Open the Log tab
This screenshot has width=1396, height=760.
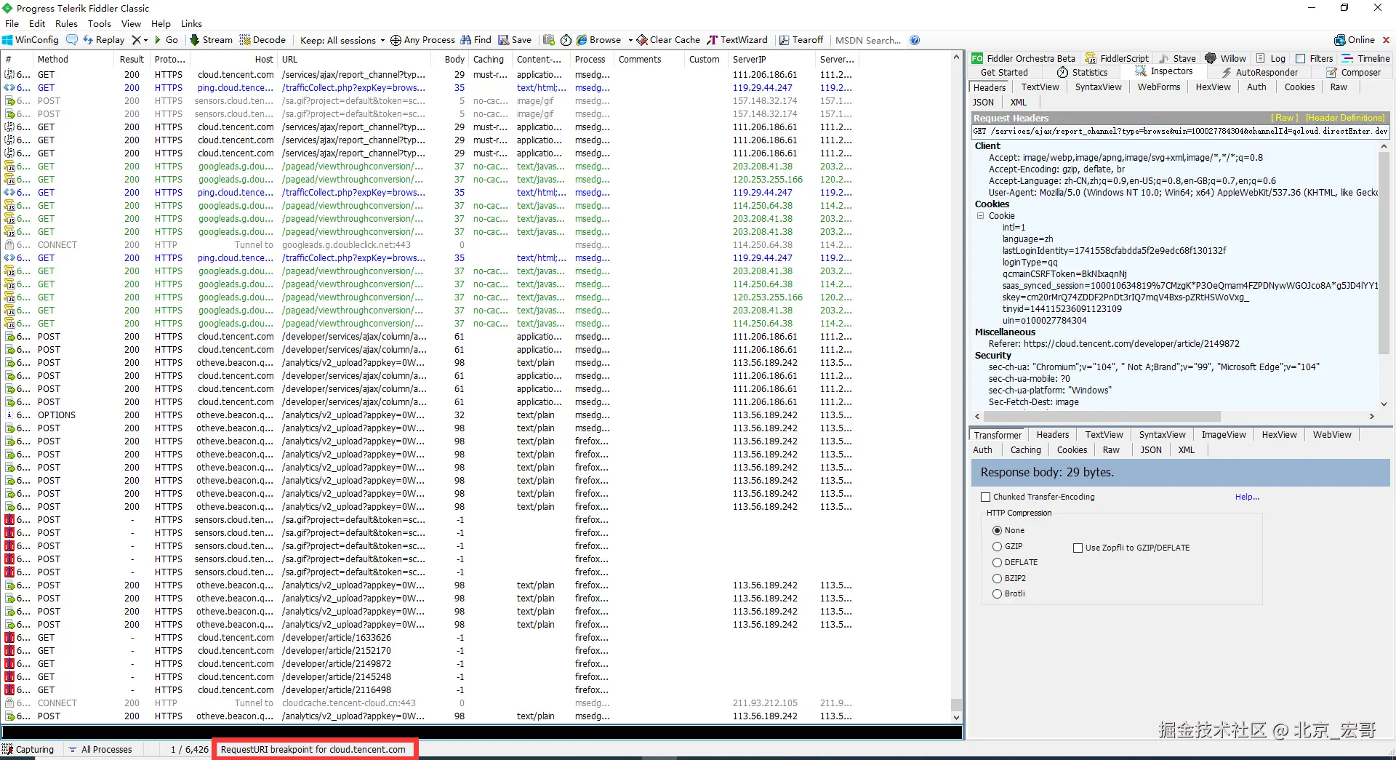1271,58
